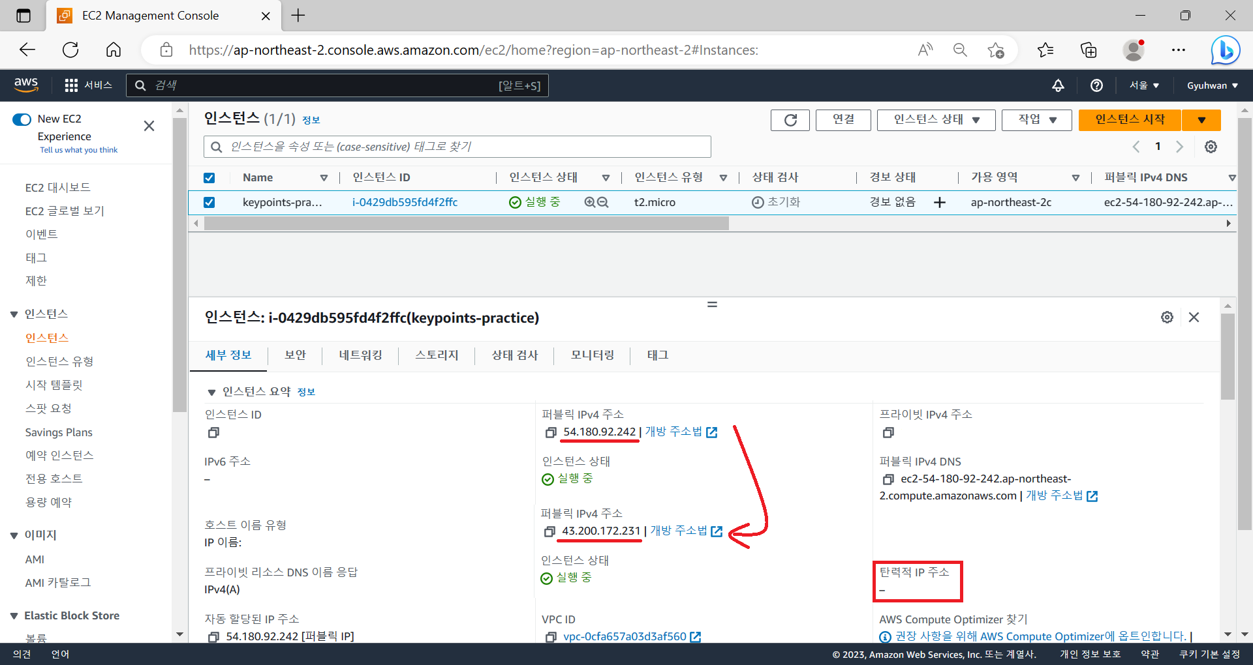Open the Tell us what you think link
The image size is (1253, 665).
79,150
